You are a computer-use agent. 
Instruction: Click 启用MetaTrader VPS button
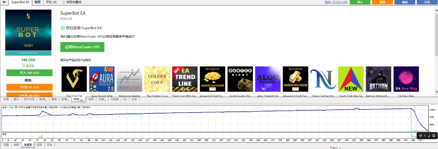82,47
